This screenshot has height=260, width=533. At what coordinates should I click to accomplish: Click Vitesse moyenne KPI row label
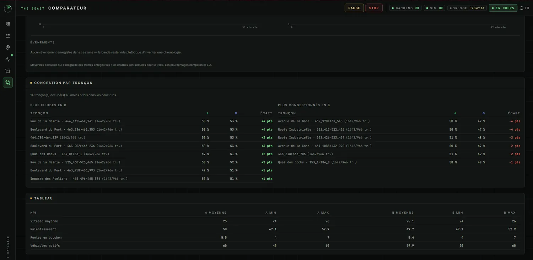point(44,221)
